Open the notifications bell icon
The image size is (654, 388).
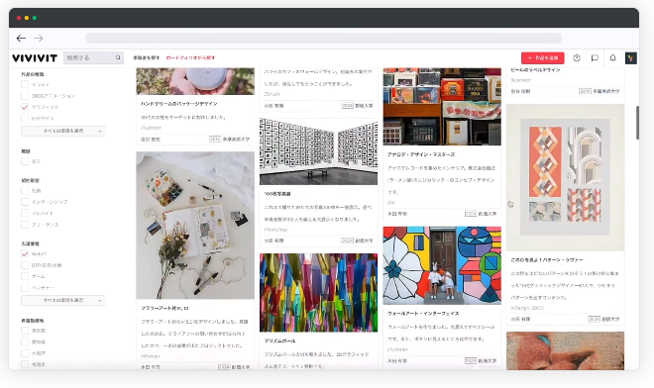[x=612, y=58]
